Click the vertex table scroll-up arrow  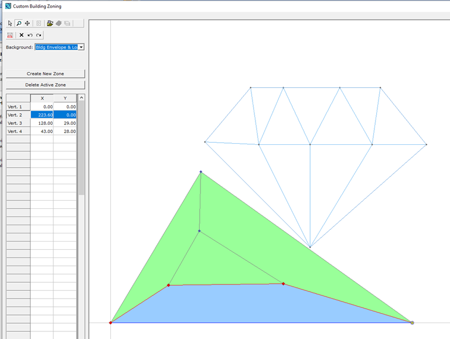[x=81, y=98]
